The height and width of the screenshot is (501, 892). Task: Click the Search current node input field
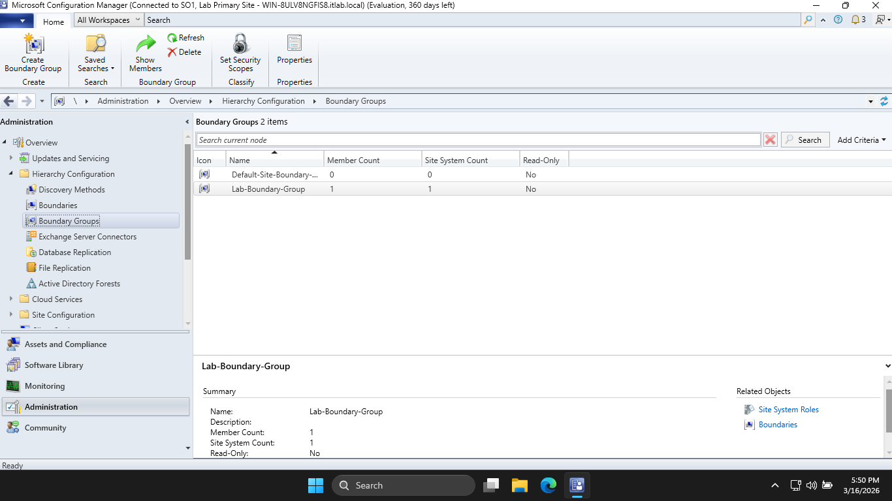pos(478,140)
